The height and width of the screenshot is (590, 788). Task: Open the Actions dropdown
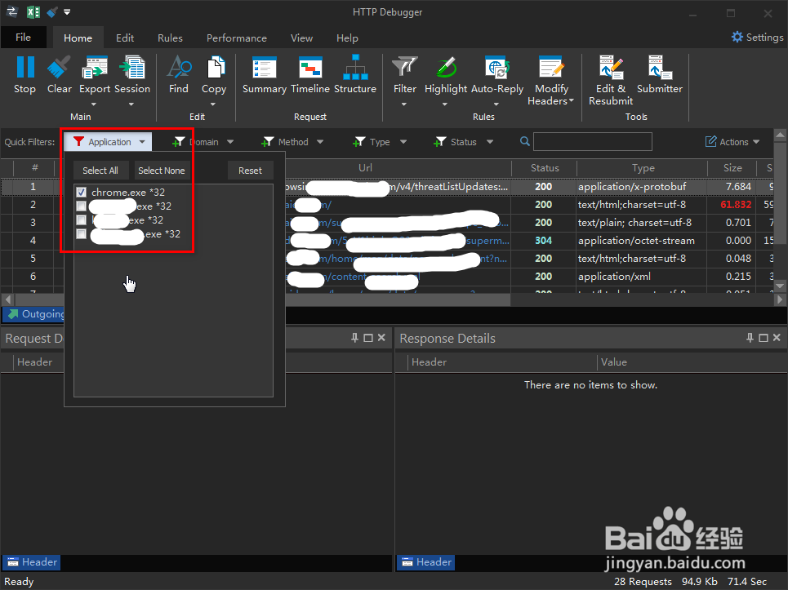tap(732, 142)
